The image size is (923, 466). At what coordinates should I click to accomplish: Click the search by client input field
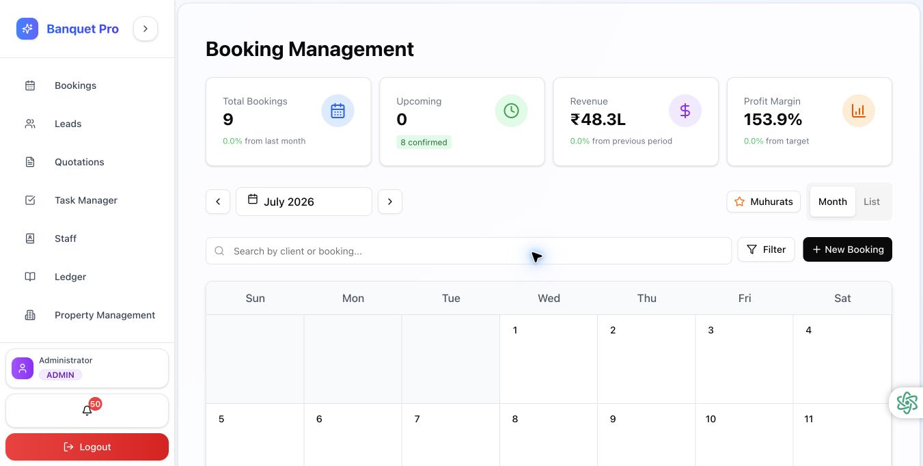pos(469,251)
